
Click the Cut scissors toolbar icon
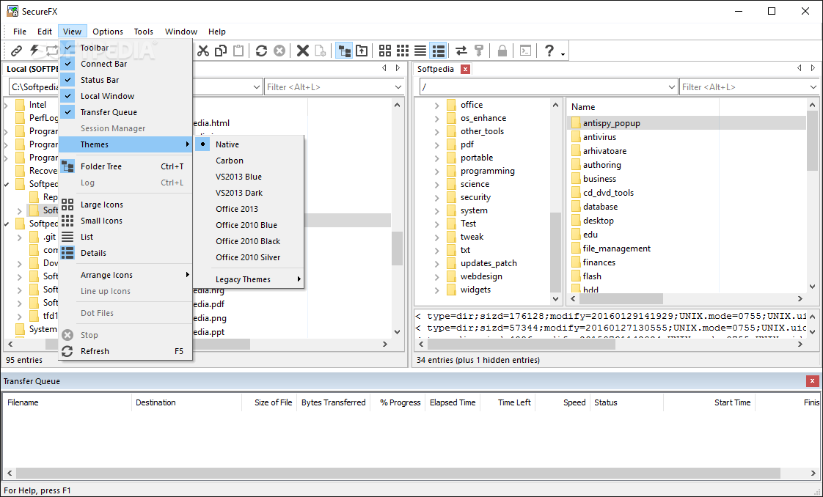point(203,51)
